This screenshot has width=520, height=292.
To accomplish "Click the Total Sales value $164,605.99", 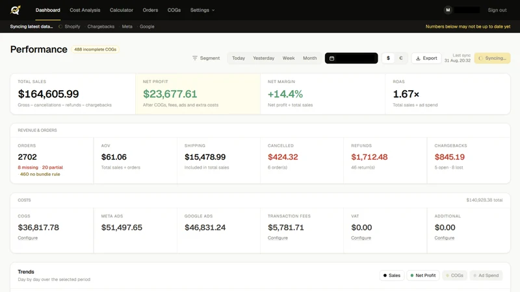I will tap(48, 94).
